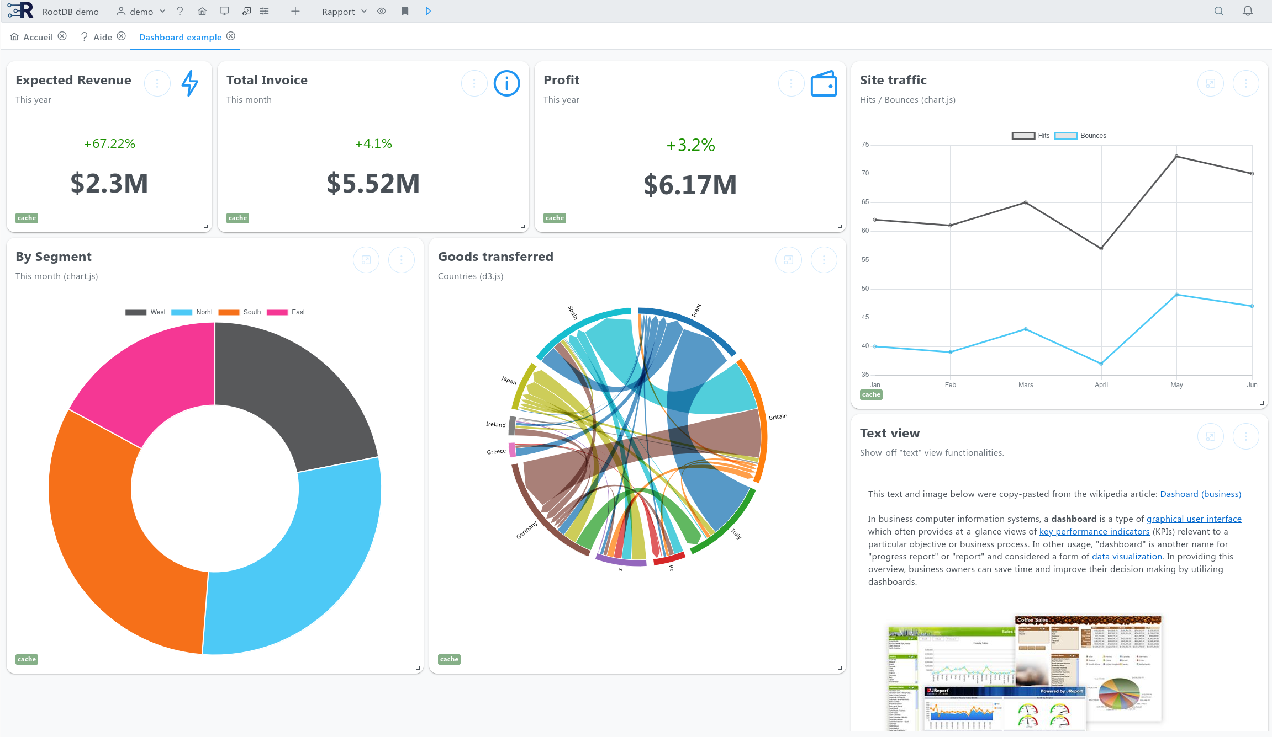Click the bookmark icon in the top toolbar

405,12
